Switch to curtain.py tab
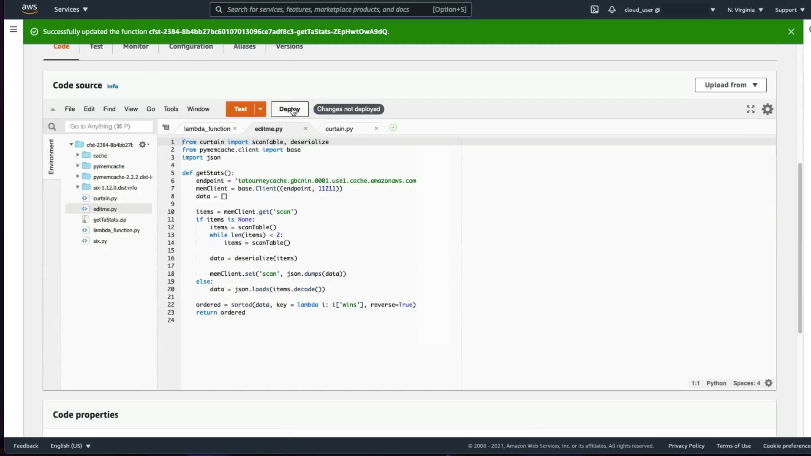This screenshot has height=456, width=811. click(x=339, y=129)
